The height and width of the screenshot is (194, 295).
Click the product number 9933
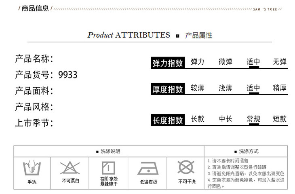coord(68,75)
